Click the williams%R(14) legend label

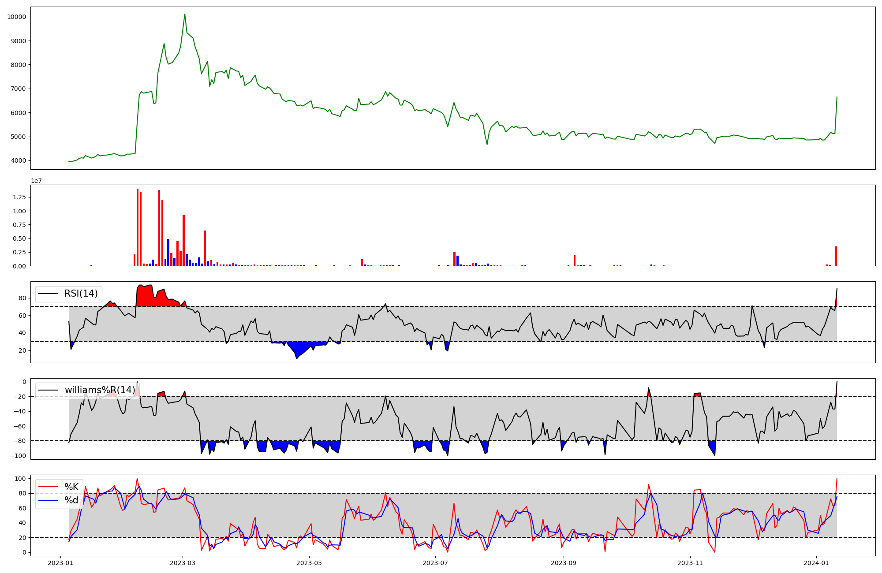(100, 390)
